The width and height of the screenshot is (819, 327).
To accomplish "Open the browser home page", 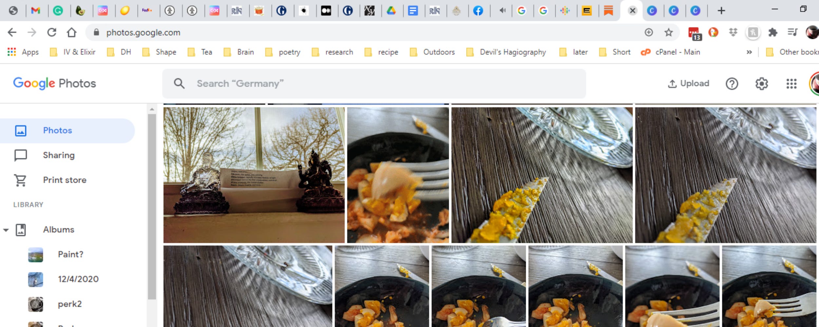I will coord(71,32).
